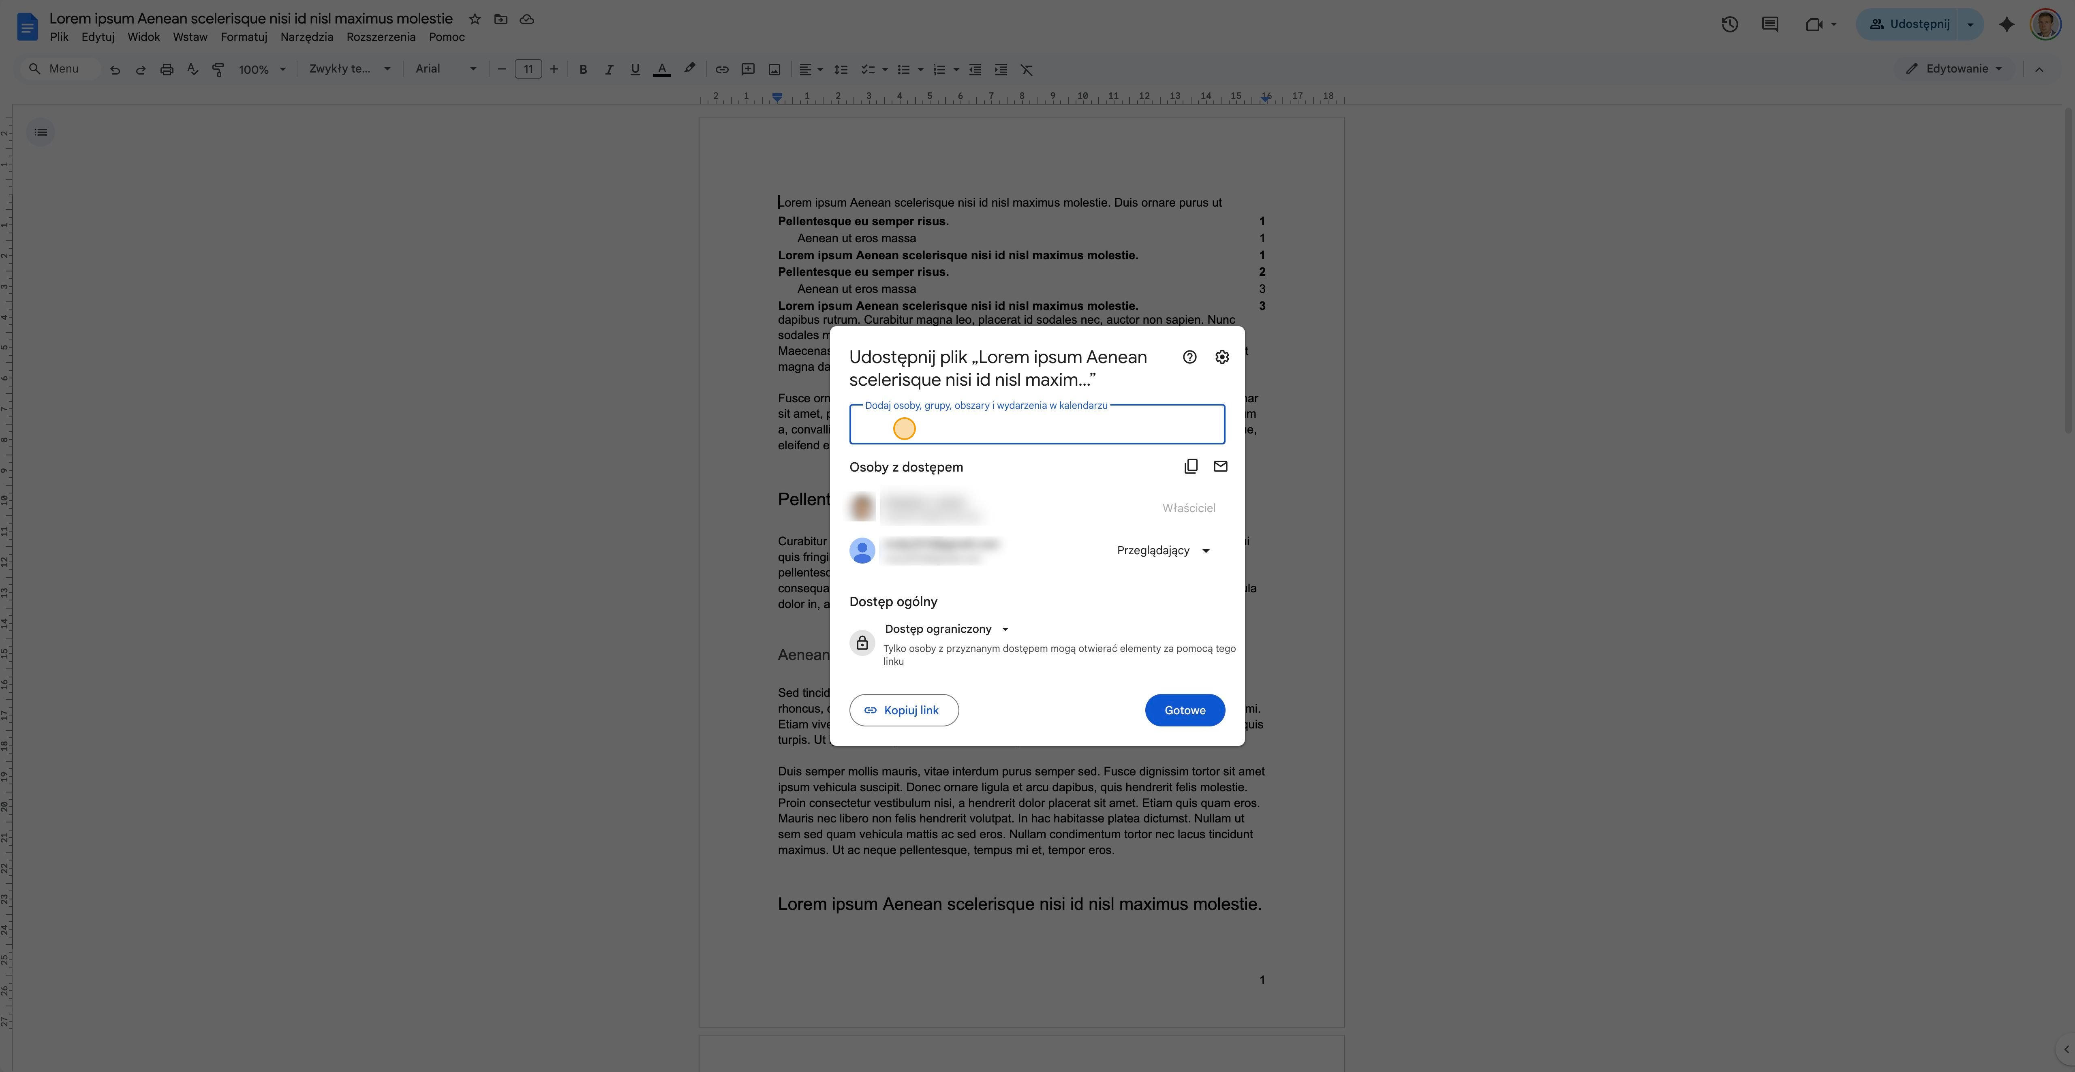Image resolution: width=2075 pixels, height=1072 pixels.
Task: Open sharing settings gear icon in dialog
Action: [x=1222, y=357]
